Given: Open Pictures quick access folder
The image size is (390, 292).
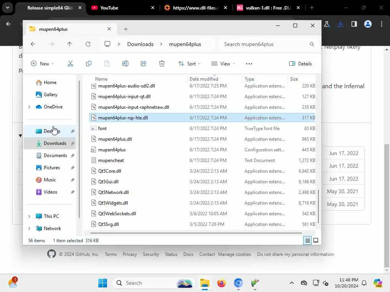Looking at the screenshot, I should tap(51, 168).
